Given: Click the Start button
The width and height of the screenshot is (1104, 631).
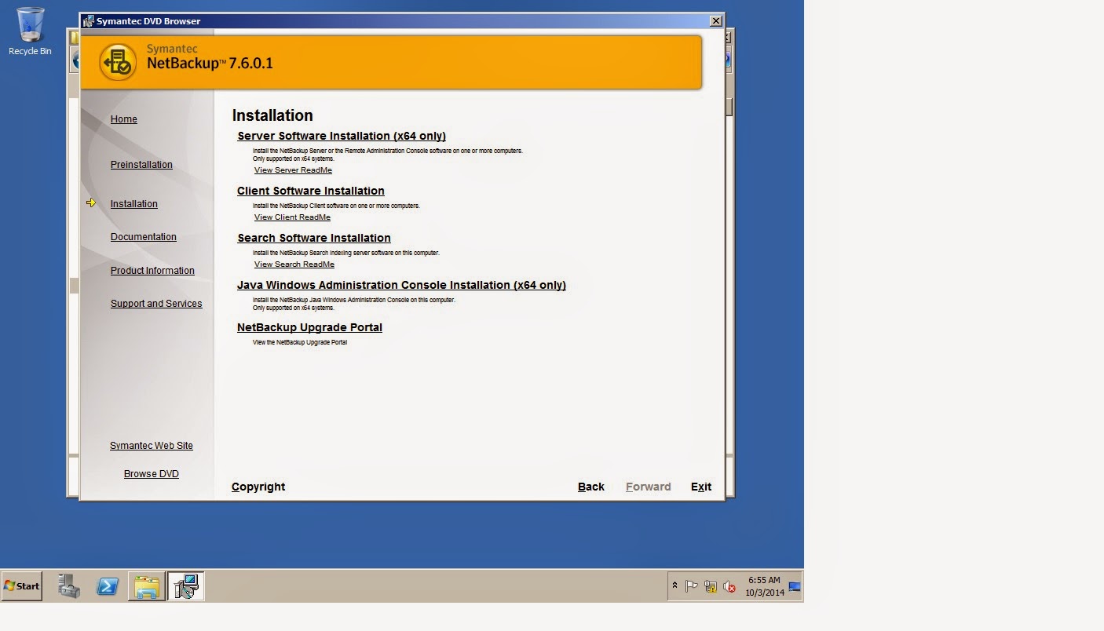Looking at the screenshot, I should click(21, 586).
